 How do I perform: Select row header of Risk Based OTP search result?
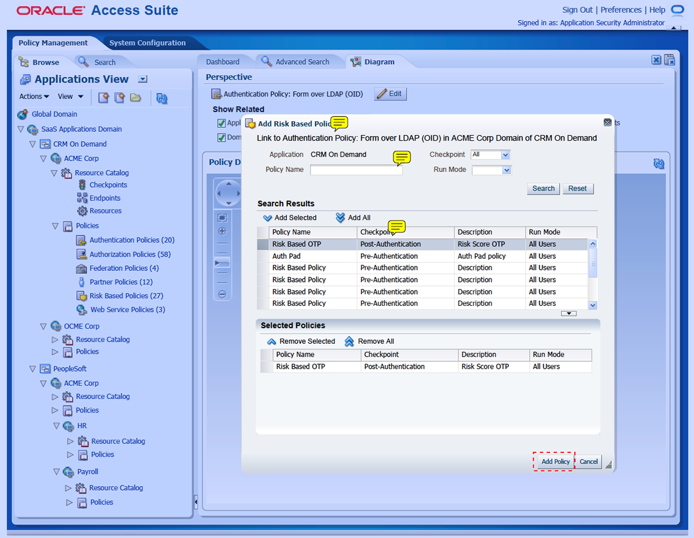pyautogui.click(x=263, y=244)
